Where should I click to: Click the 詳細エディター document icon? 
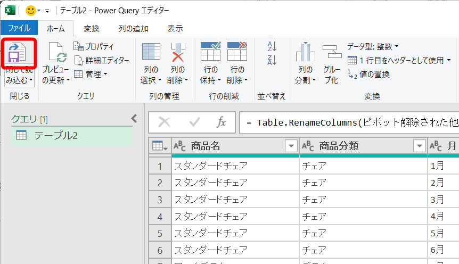pyautogui.click(x=78, y=60)
